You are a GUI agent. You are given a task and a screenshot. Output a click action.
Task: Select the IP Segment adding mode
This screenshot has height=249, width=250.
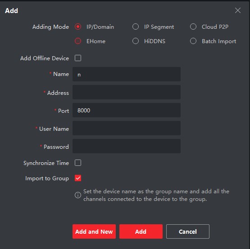(x=136, y=27)
